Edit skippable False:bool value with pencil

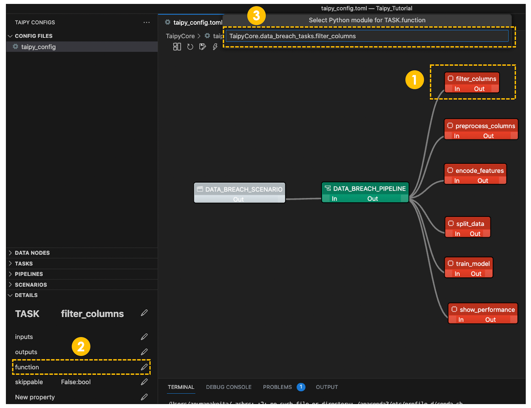coord(144,382)
